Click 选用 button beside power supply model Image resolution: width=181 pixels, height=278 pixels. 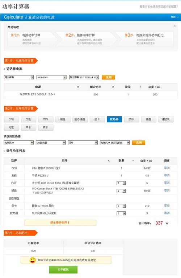[x=109, y=77]
